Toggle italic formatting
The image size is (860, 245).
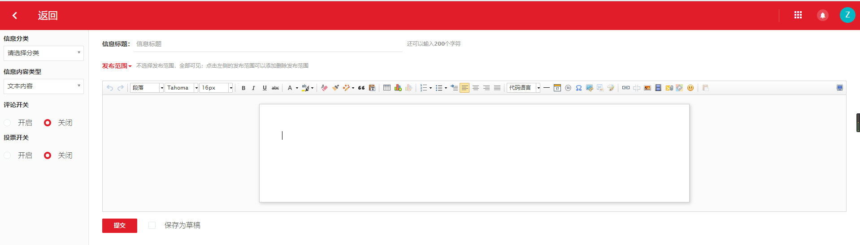coord(254,88)
